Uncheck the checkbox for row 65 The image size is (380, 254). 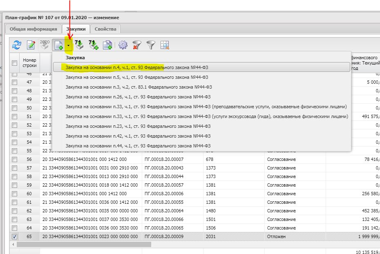(x=14, y=236)
